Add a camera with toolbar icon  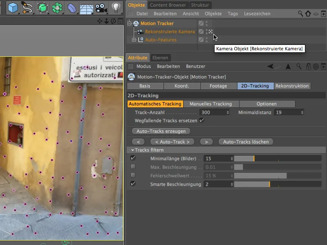pyautogui.click(x=101, y=7)
